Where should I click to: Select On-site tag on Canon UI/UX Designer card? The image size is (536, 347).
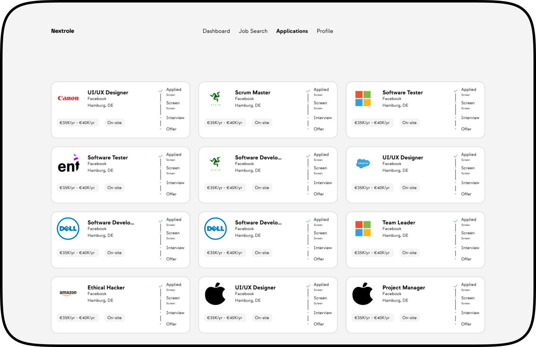tap(114, 123)
